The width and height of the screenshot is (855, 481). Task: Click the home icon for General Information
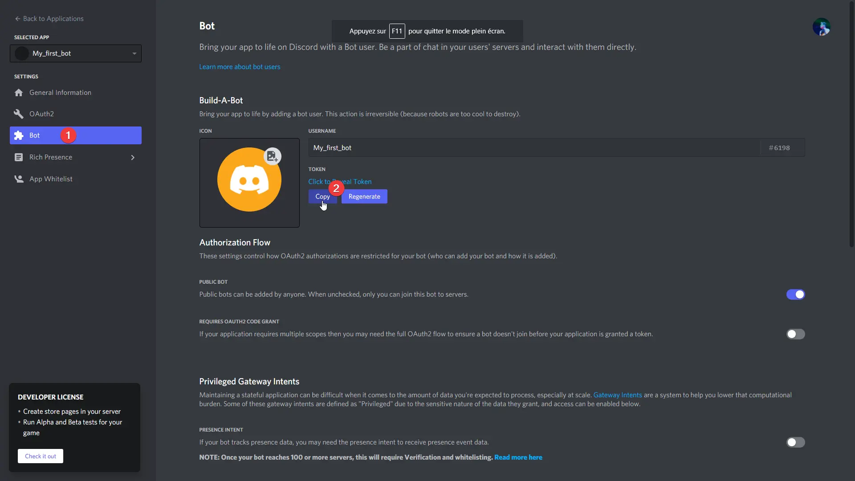[19, 93]
